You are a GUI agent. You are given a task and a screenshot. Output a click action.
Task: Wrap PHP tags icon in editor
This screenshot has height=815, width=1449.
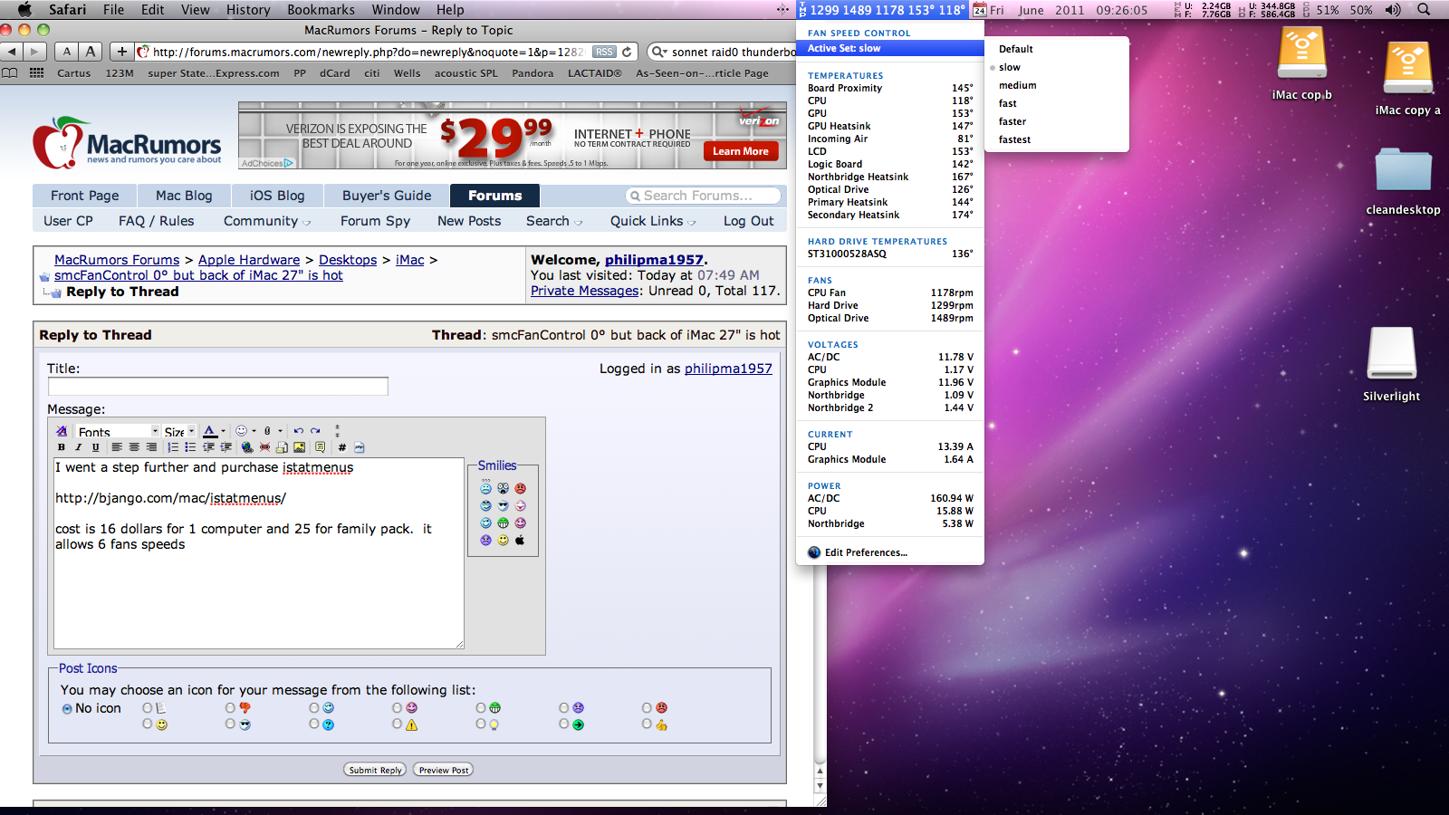pyautogui.click(x=360, y=447)
